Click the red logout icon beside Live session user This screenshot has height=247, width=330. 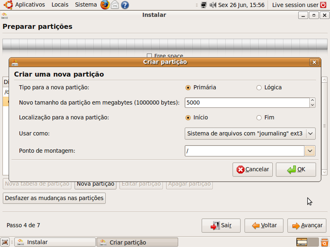323,5
